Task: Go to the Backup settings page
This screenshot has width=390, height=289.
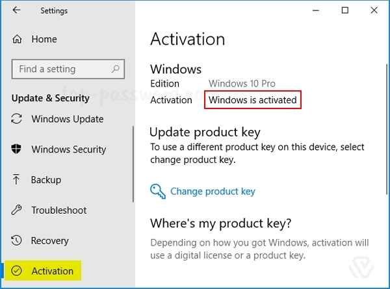Action: click(45, 180)
